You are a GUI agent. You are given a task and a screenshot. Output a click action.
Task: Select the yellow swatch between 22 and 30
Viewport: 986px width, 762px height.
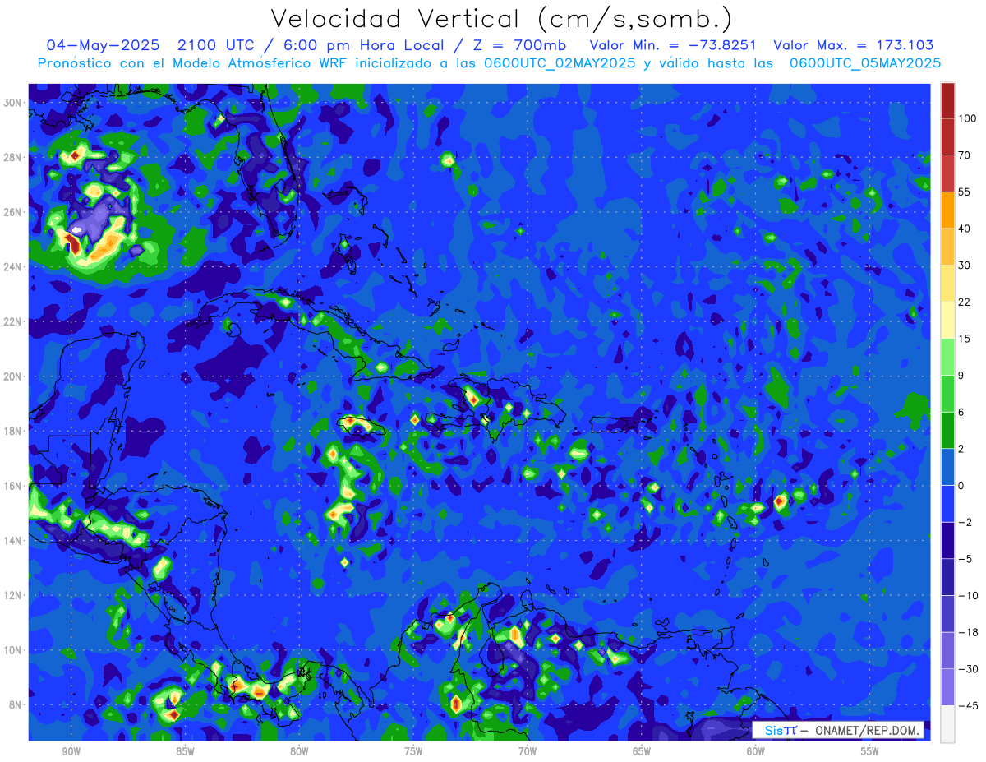pos(948,284)
